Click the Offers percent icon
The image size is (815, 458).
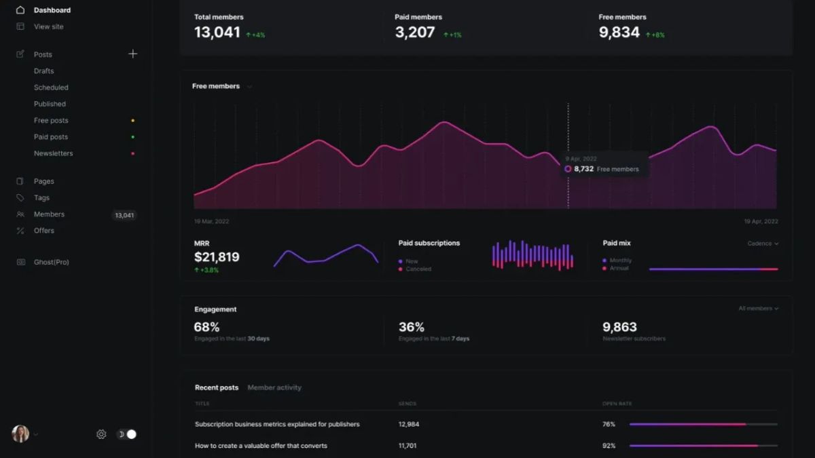[x=21, y=231]
